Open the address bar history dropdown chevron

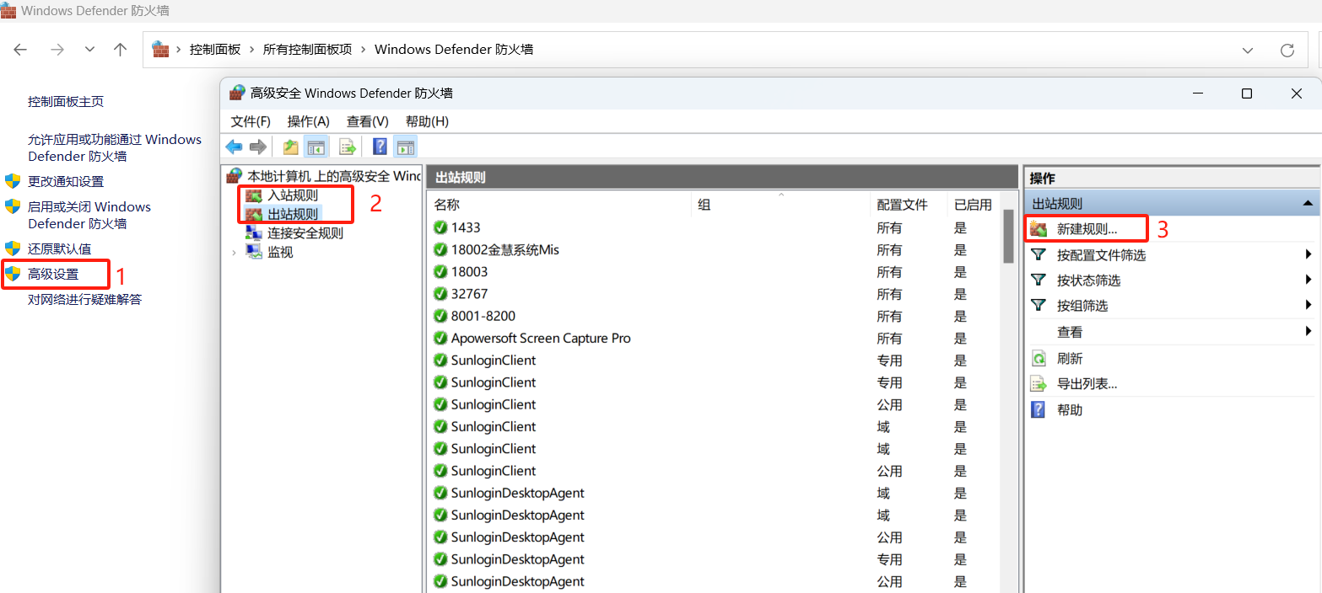pyautogui.click(x=1248, y=50)
